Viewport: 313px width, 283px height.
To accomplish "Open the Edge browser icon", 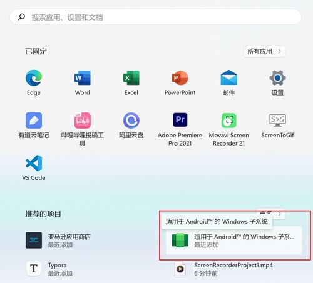I will pyautogui.click(x=34, y=78).
